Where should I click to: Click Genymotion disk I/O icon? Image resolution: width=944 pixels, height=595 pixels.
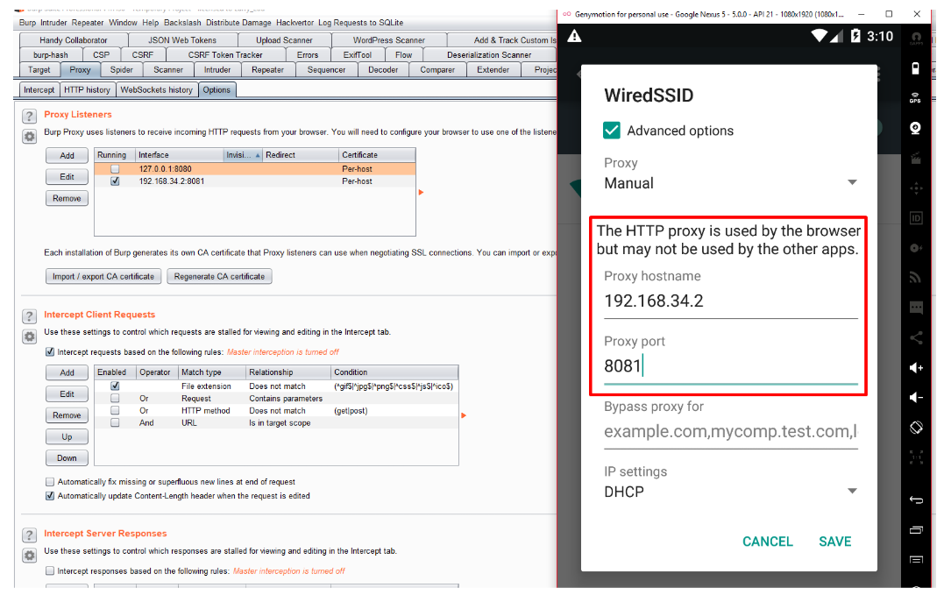click(x=915, y=247)
